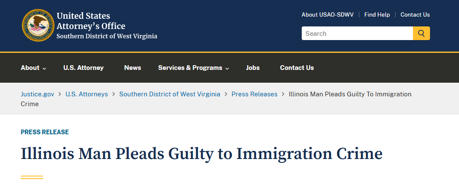
Task: Open the About USAO-SDWV link
Action: (328, 14)
